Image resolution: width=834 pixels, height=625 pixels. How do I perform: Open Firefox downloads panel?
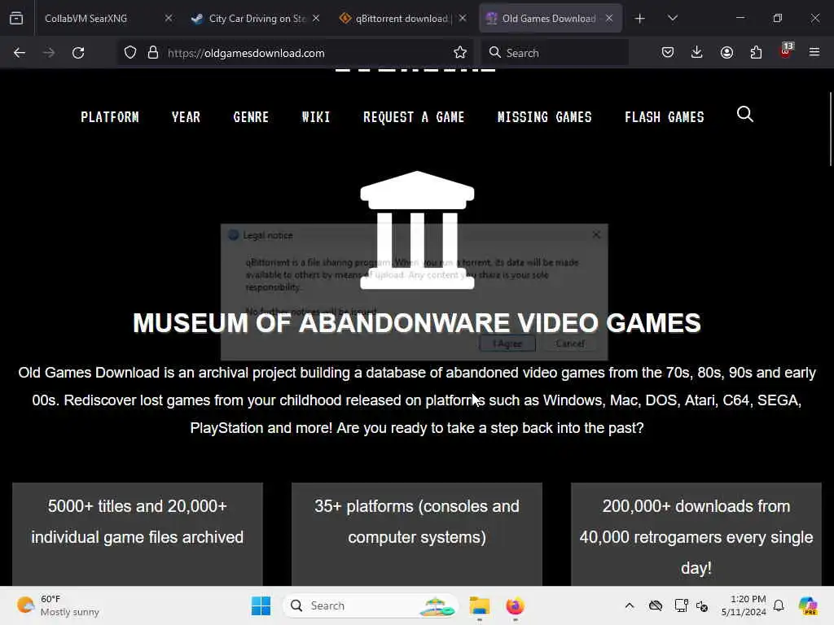pyautogui.click(x=697, y=53)
